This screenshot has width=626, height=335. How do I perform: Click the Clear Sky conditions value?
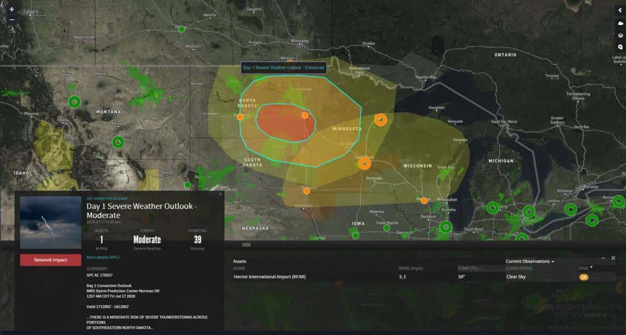(516, 277)
